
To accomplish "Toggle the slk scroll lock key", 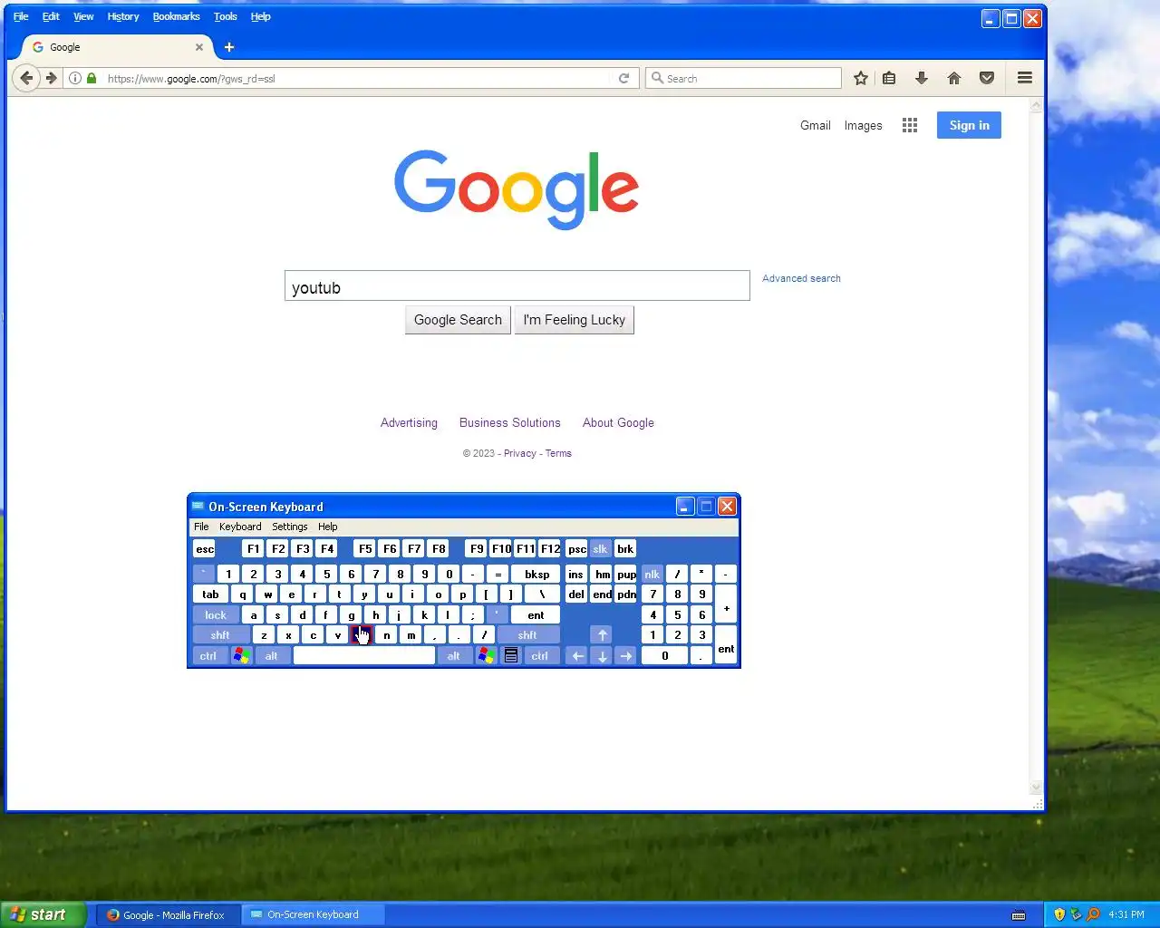I will click(600, 548).
